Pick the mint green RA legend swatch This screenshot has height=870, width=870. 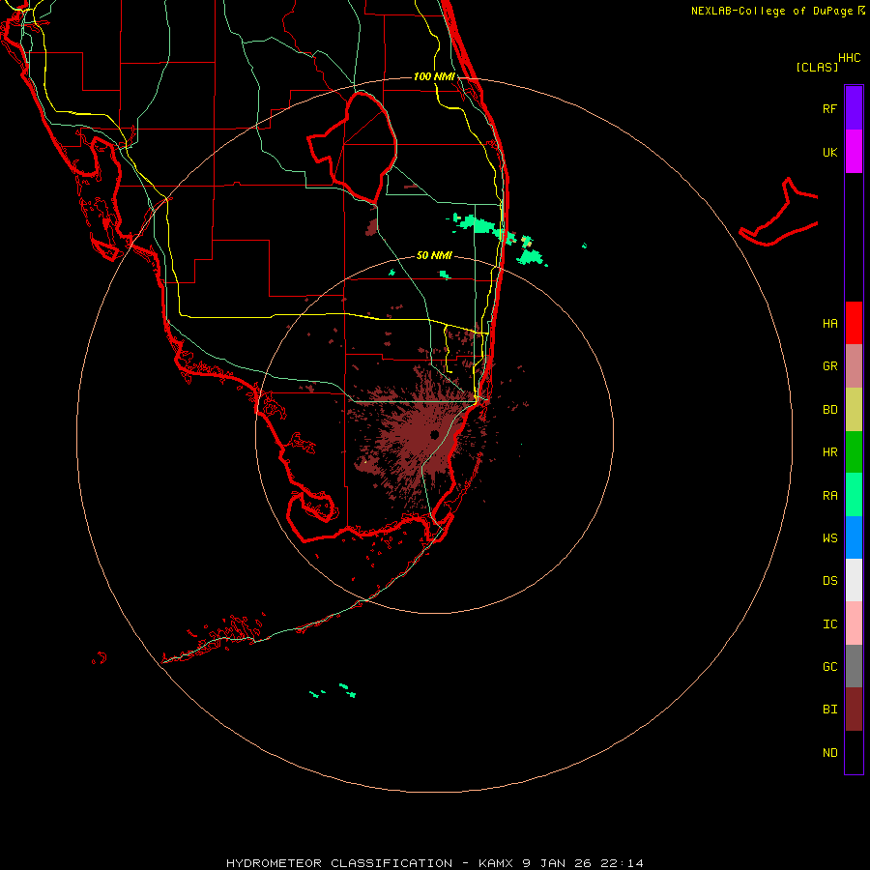[854, 495]
